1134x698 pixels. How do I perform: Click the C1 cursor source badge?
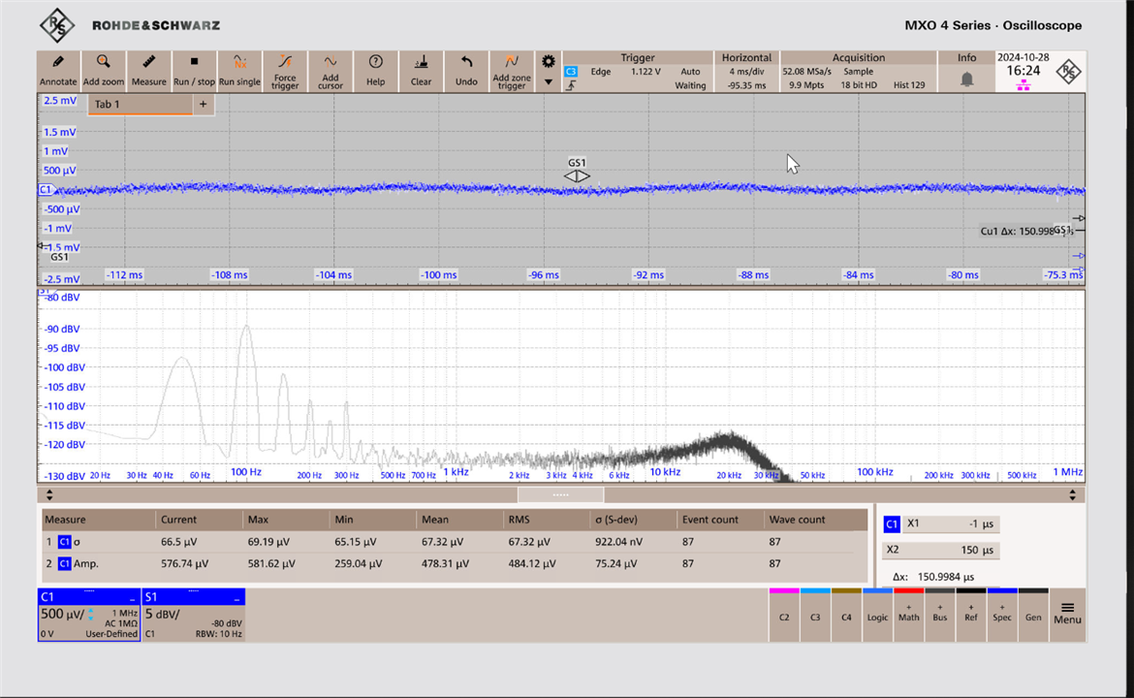tap(892, 523)
